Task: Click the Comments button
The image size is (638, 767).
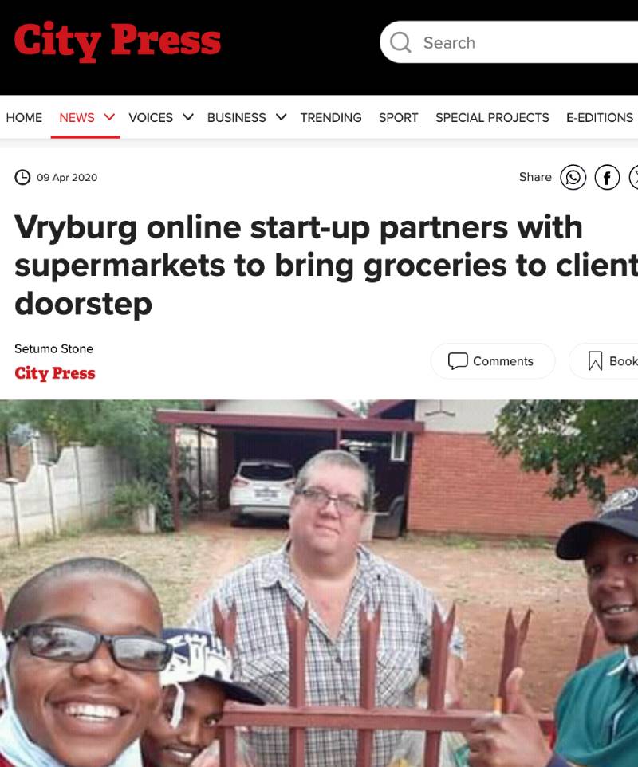Action: coord(493,361)
